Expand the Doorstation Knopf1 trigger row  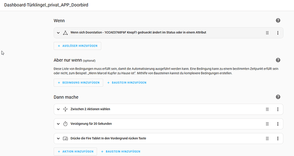pyautogui.click(x=58, y=33)
